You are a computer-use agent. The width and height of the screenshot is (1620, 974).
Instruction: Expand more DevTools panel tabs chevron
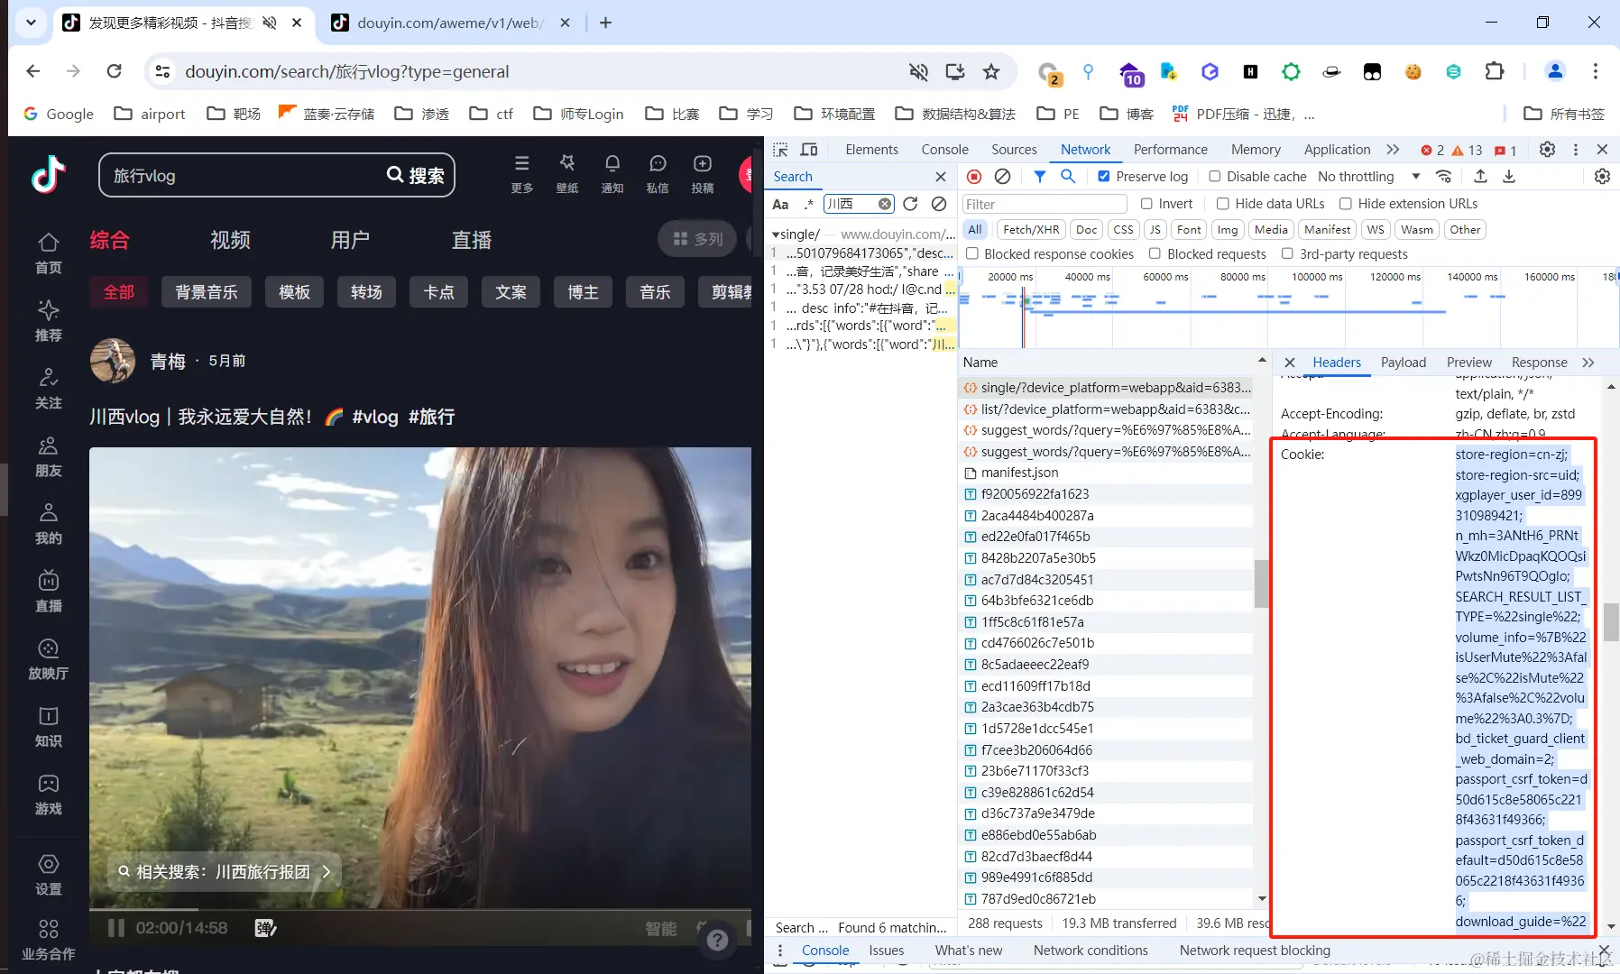pyautogui.click(x=1393, y=150)
